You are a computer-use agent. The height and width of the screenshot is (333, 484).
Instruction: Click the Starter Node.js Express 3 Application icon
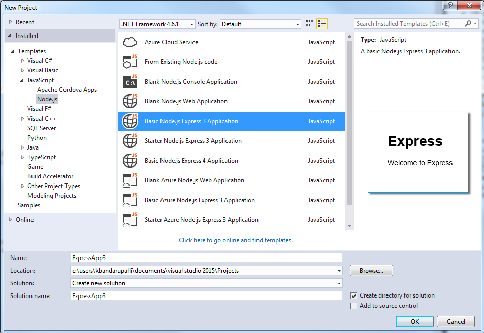(130, 140)
